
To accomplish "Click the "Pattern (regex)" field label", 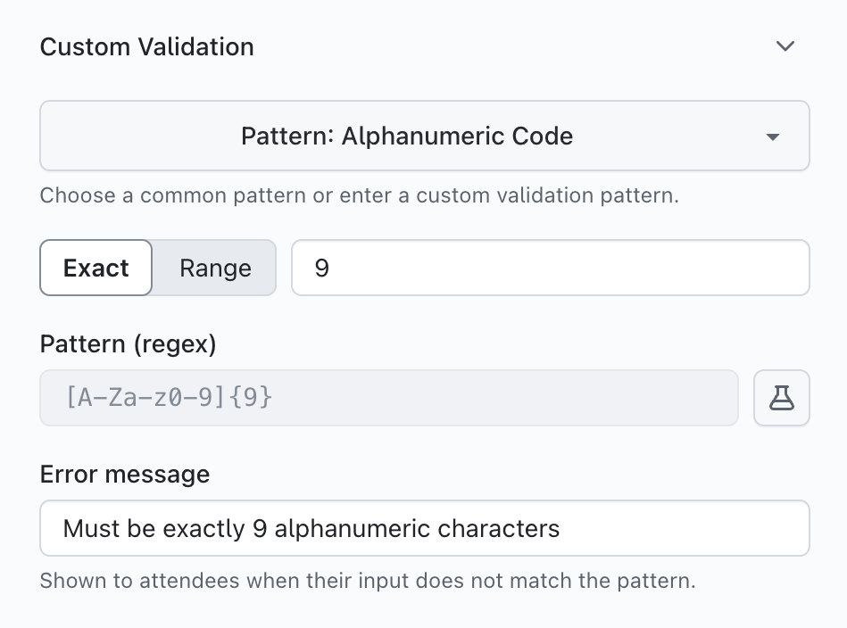I will 129,344.
